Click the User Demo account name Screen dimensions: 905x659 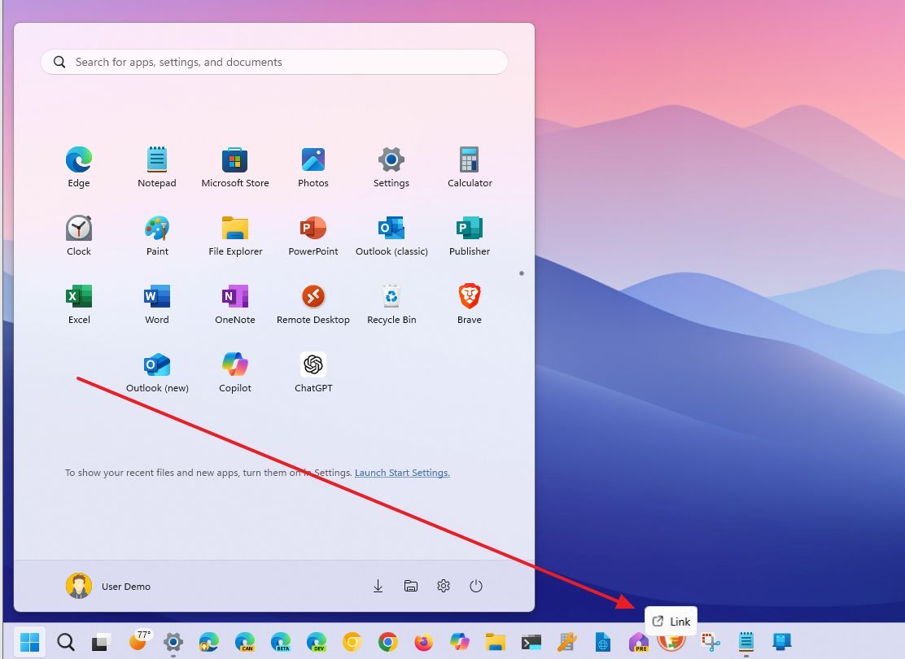[x=126, y=586]
